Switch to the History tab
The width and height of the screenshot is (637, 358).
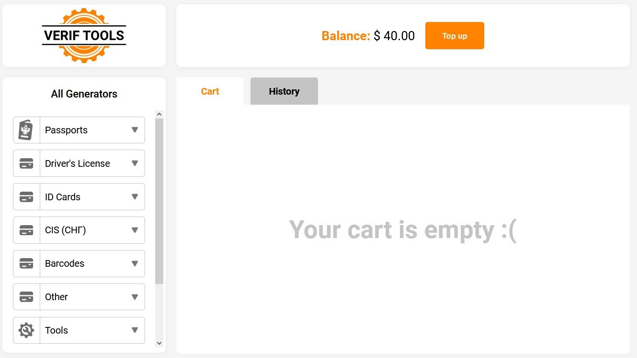click(x=284, y=91)
